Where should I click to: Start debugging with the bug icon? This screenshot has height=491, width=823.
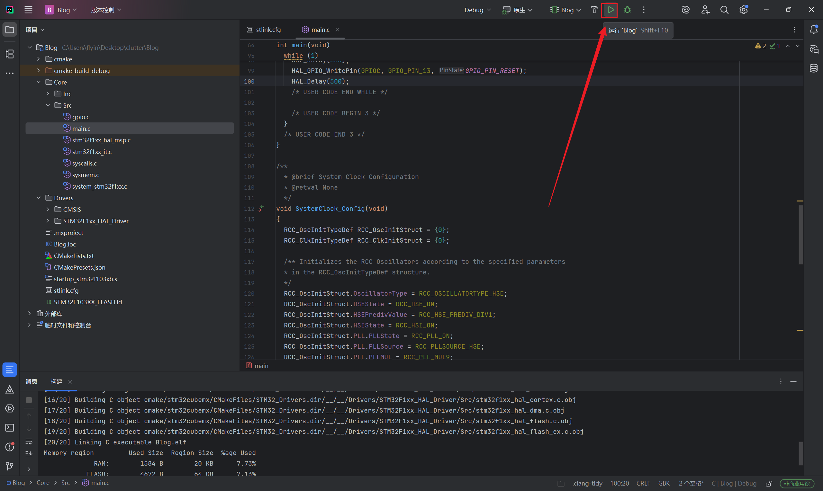coord(627,10)
